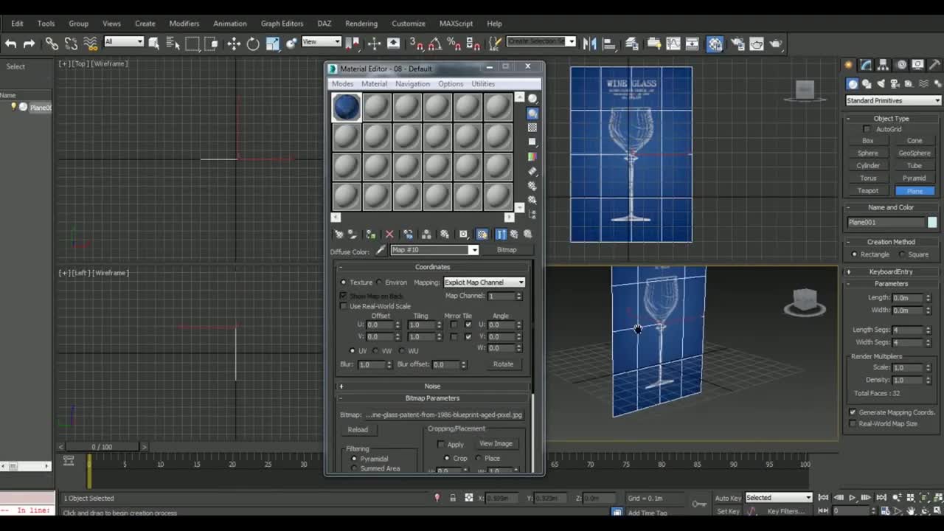Click the Teapot primitive button
Screen dimensions: 944x531
(868, 191)
